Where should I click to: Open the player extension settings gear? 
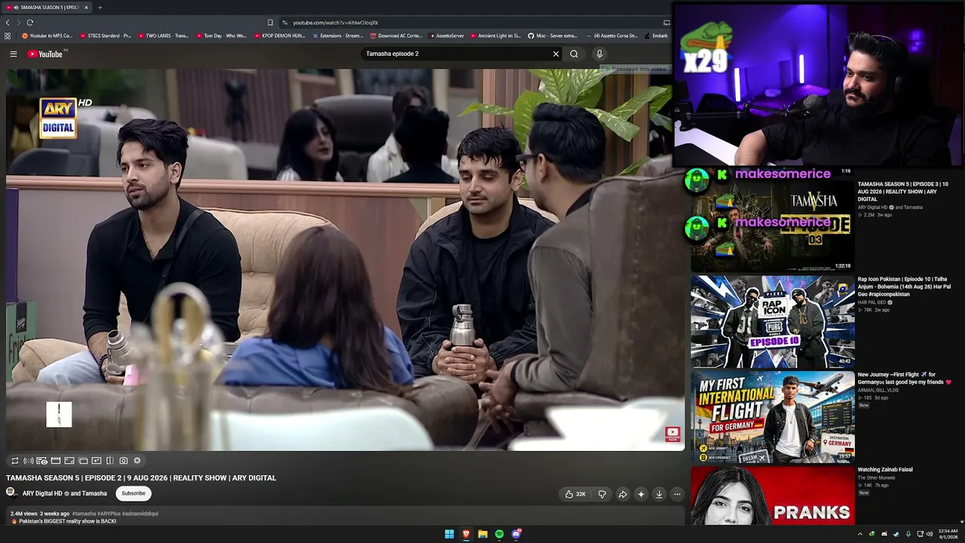click(137, 461)
